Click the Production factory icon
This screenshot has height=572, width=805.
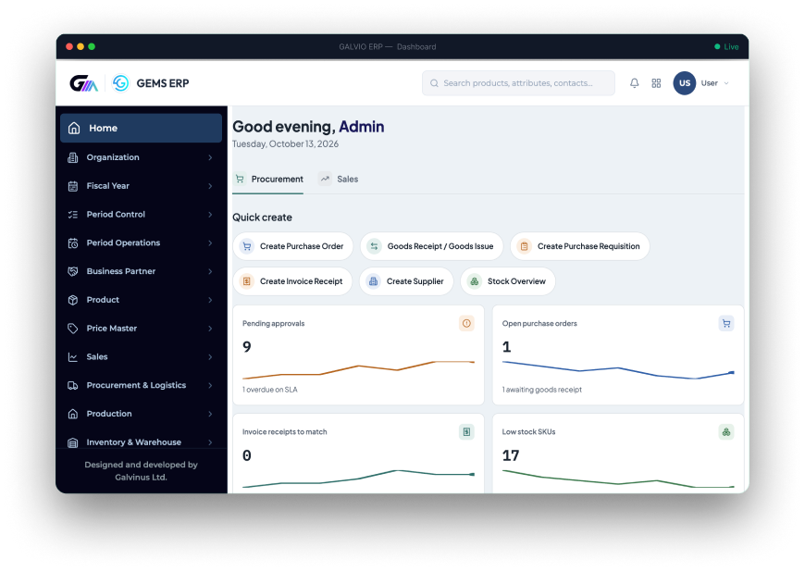73,414
